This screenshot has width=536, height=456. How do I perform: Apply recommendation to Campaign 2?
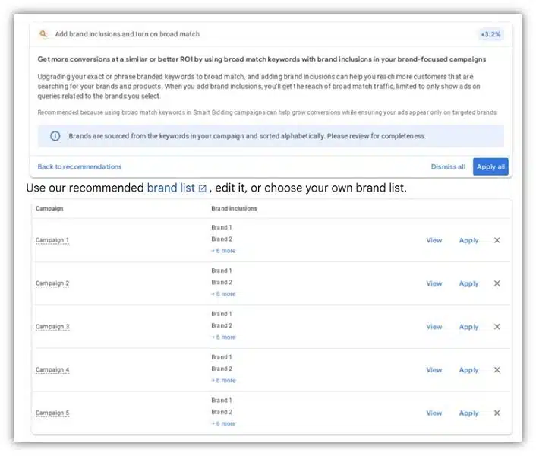point(468,283)
